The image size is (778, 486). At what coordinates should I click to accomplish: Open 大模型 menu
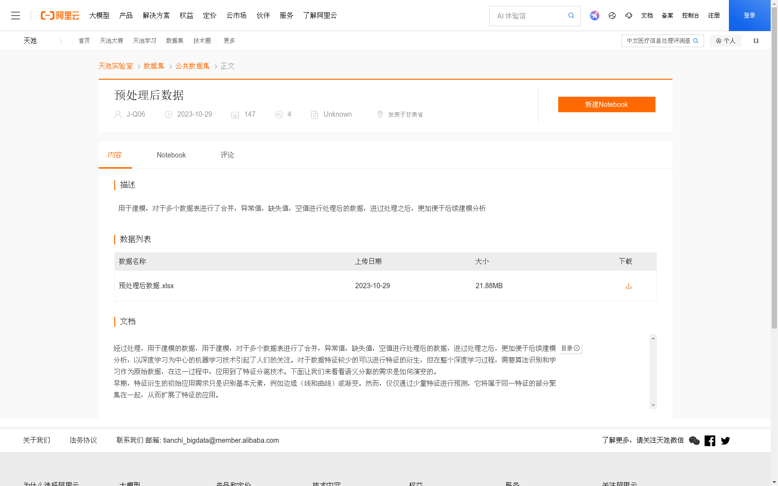click(99, 16)
